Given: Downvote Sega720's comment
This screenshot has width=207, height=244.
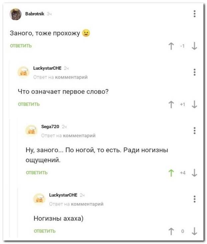Looking at the screenshot, I should point(195,173).
